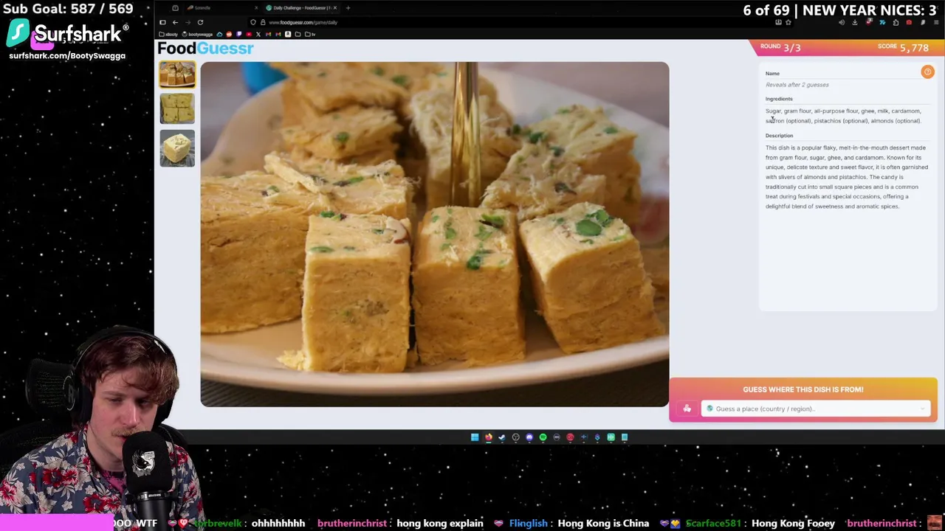Select the second dish thumbnail of stacked squares
Viewport: 945px width, 531px height.
[177, 109]
